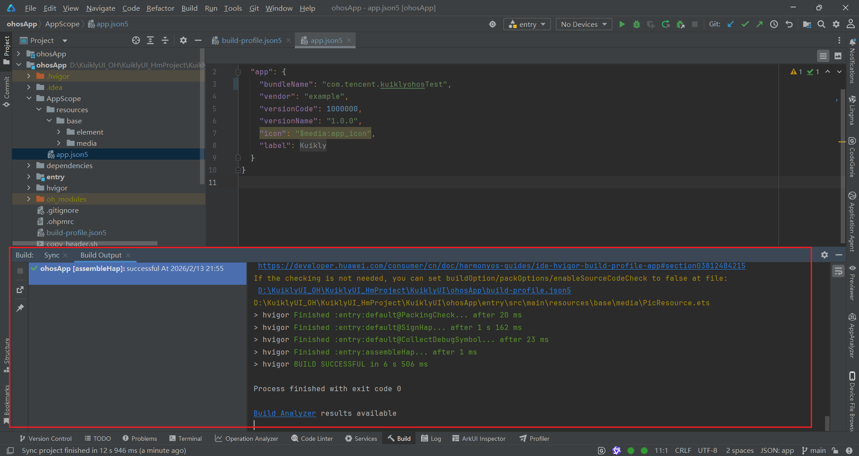Viewport: 859px width, 456px height.
Task: Open the Terminal tool window
Action: click(x=186, y=439)
